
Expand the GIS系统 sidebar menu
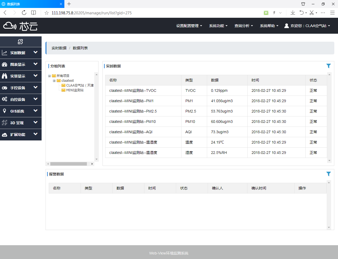(x=35, y=111)
